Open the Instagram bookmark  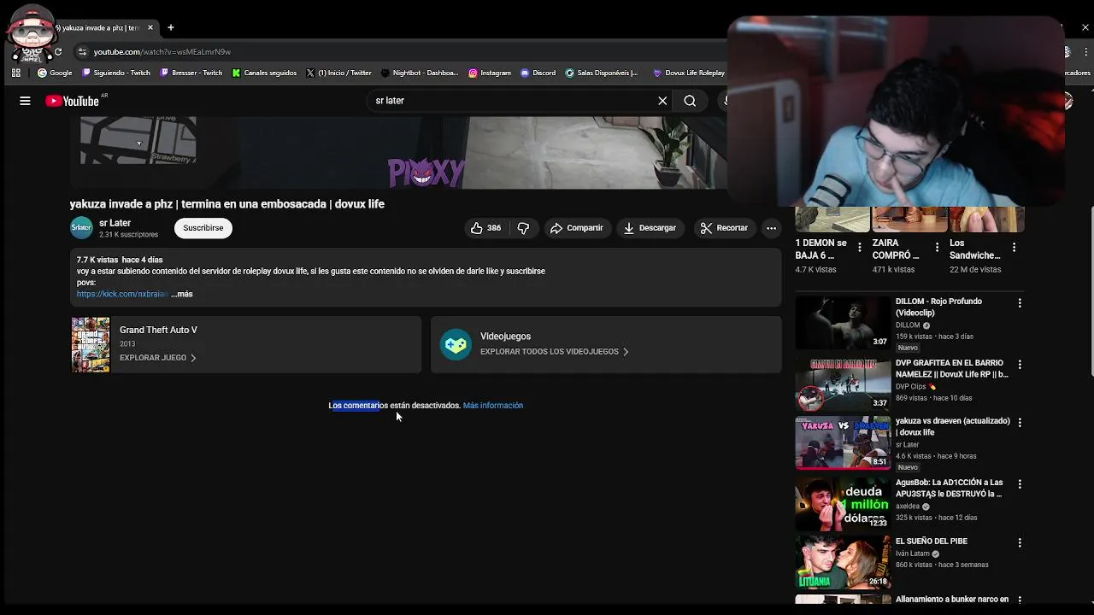(490, 73)
